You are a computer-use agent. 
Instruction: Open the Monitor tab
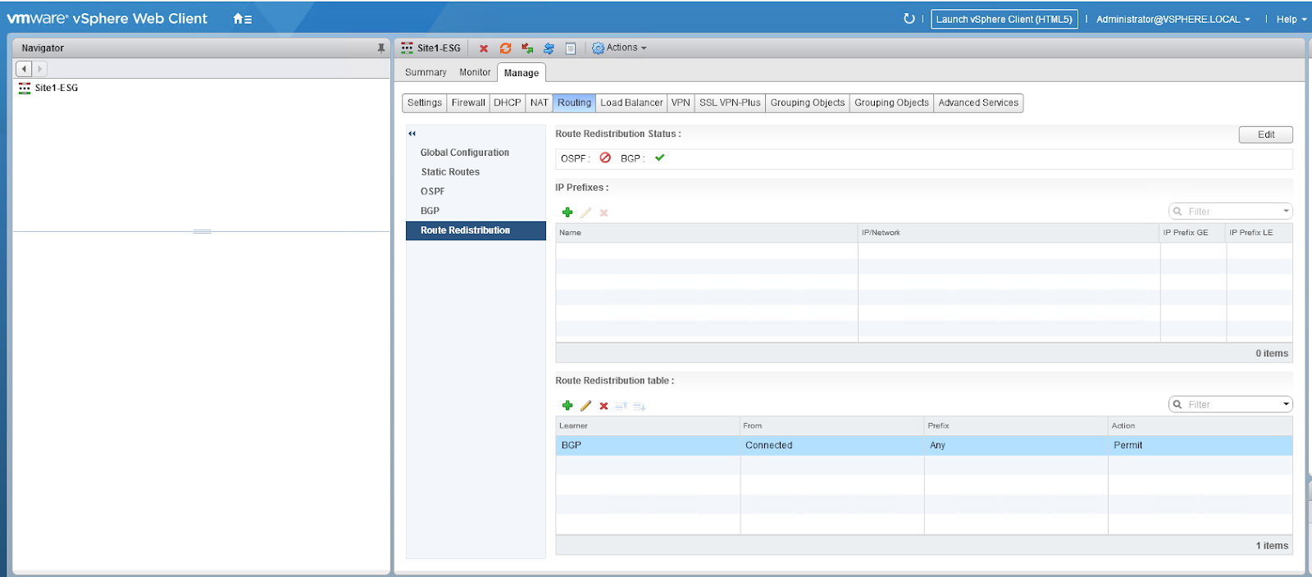tap(475, 73)
